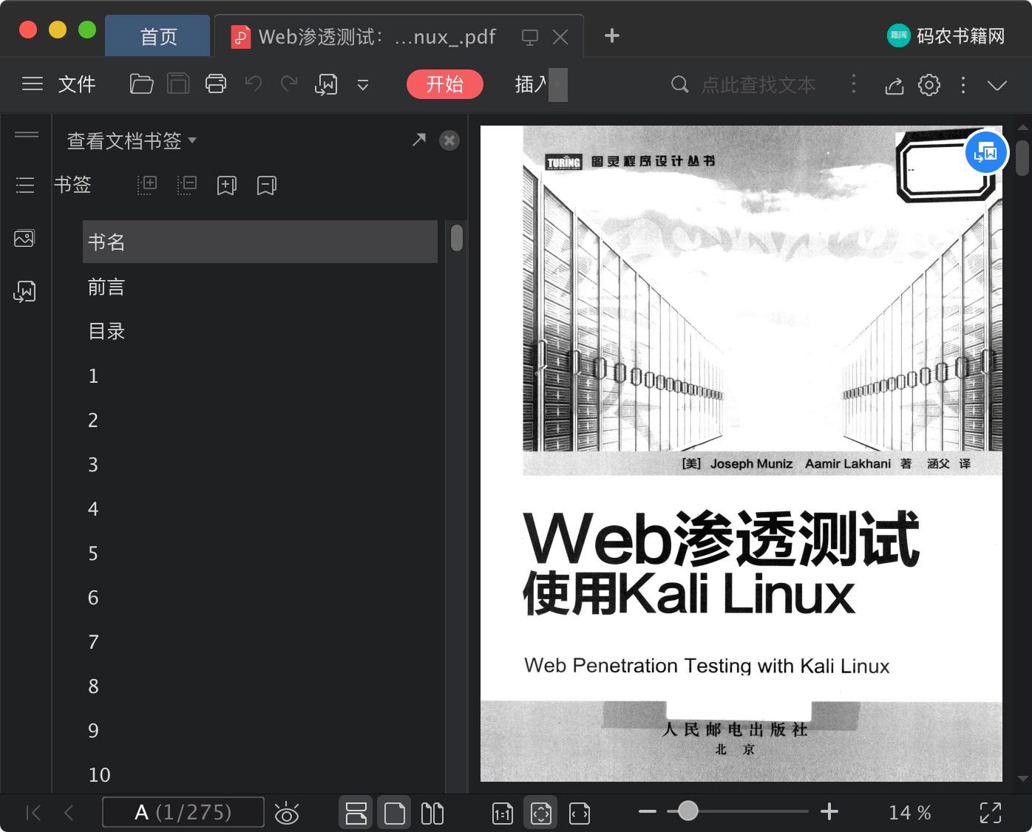Close the bookmark panel
This screenshot has height=832, width=1032.
[449, 140]
